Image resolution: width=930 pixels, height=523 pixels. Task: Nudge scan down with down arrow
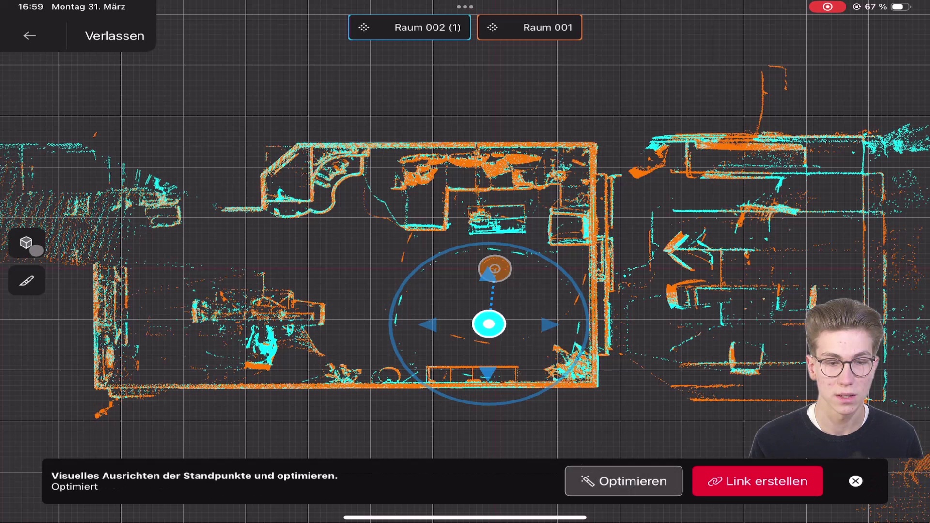pos(488,373)
